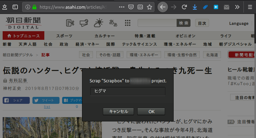Select the スポーツ tab
Image resolution: width=256 pixels, height=138 pixels.
pyautogui.click(x=64, y=36)
